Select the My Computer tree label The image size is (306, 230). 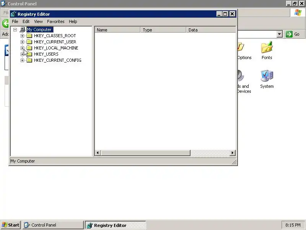[x=40, y=30]
